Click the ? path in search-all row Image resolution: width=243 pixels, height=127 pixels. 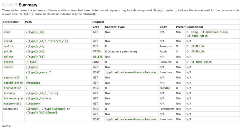[x=27, y=78]
